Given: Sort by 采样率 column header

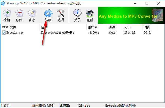Looking at the screenshot, I should 97,27.
